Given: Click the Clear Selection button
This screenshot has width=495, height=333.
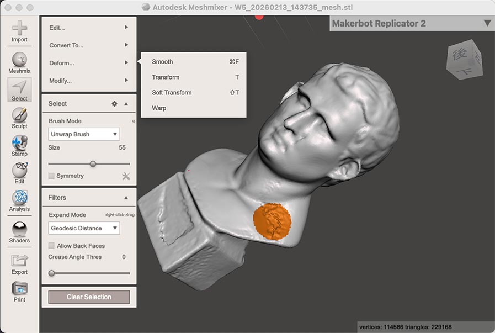Looking at the screenshot, I should pyautogui.click(x=89, y=297).
